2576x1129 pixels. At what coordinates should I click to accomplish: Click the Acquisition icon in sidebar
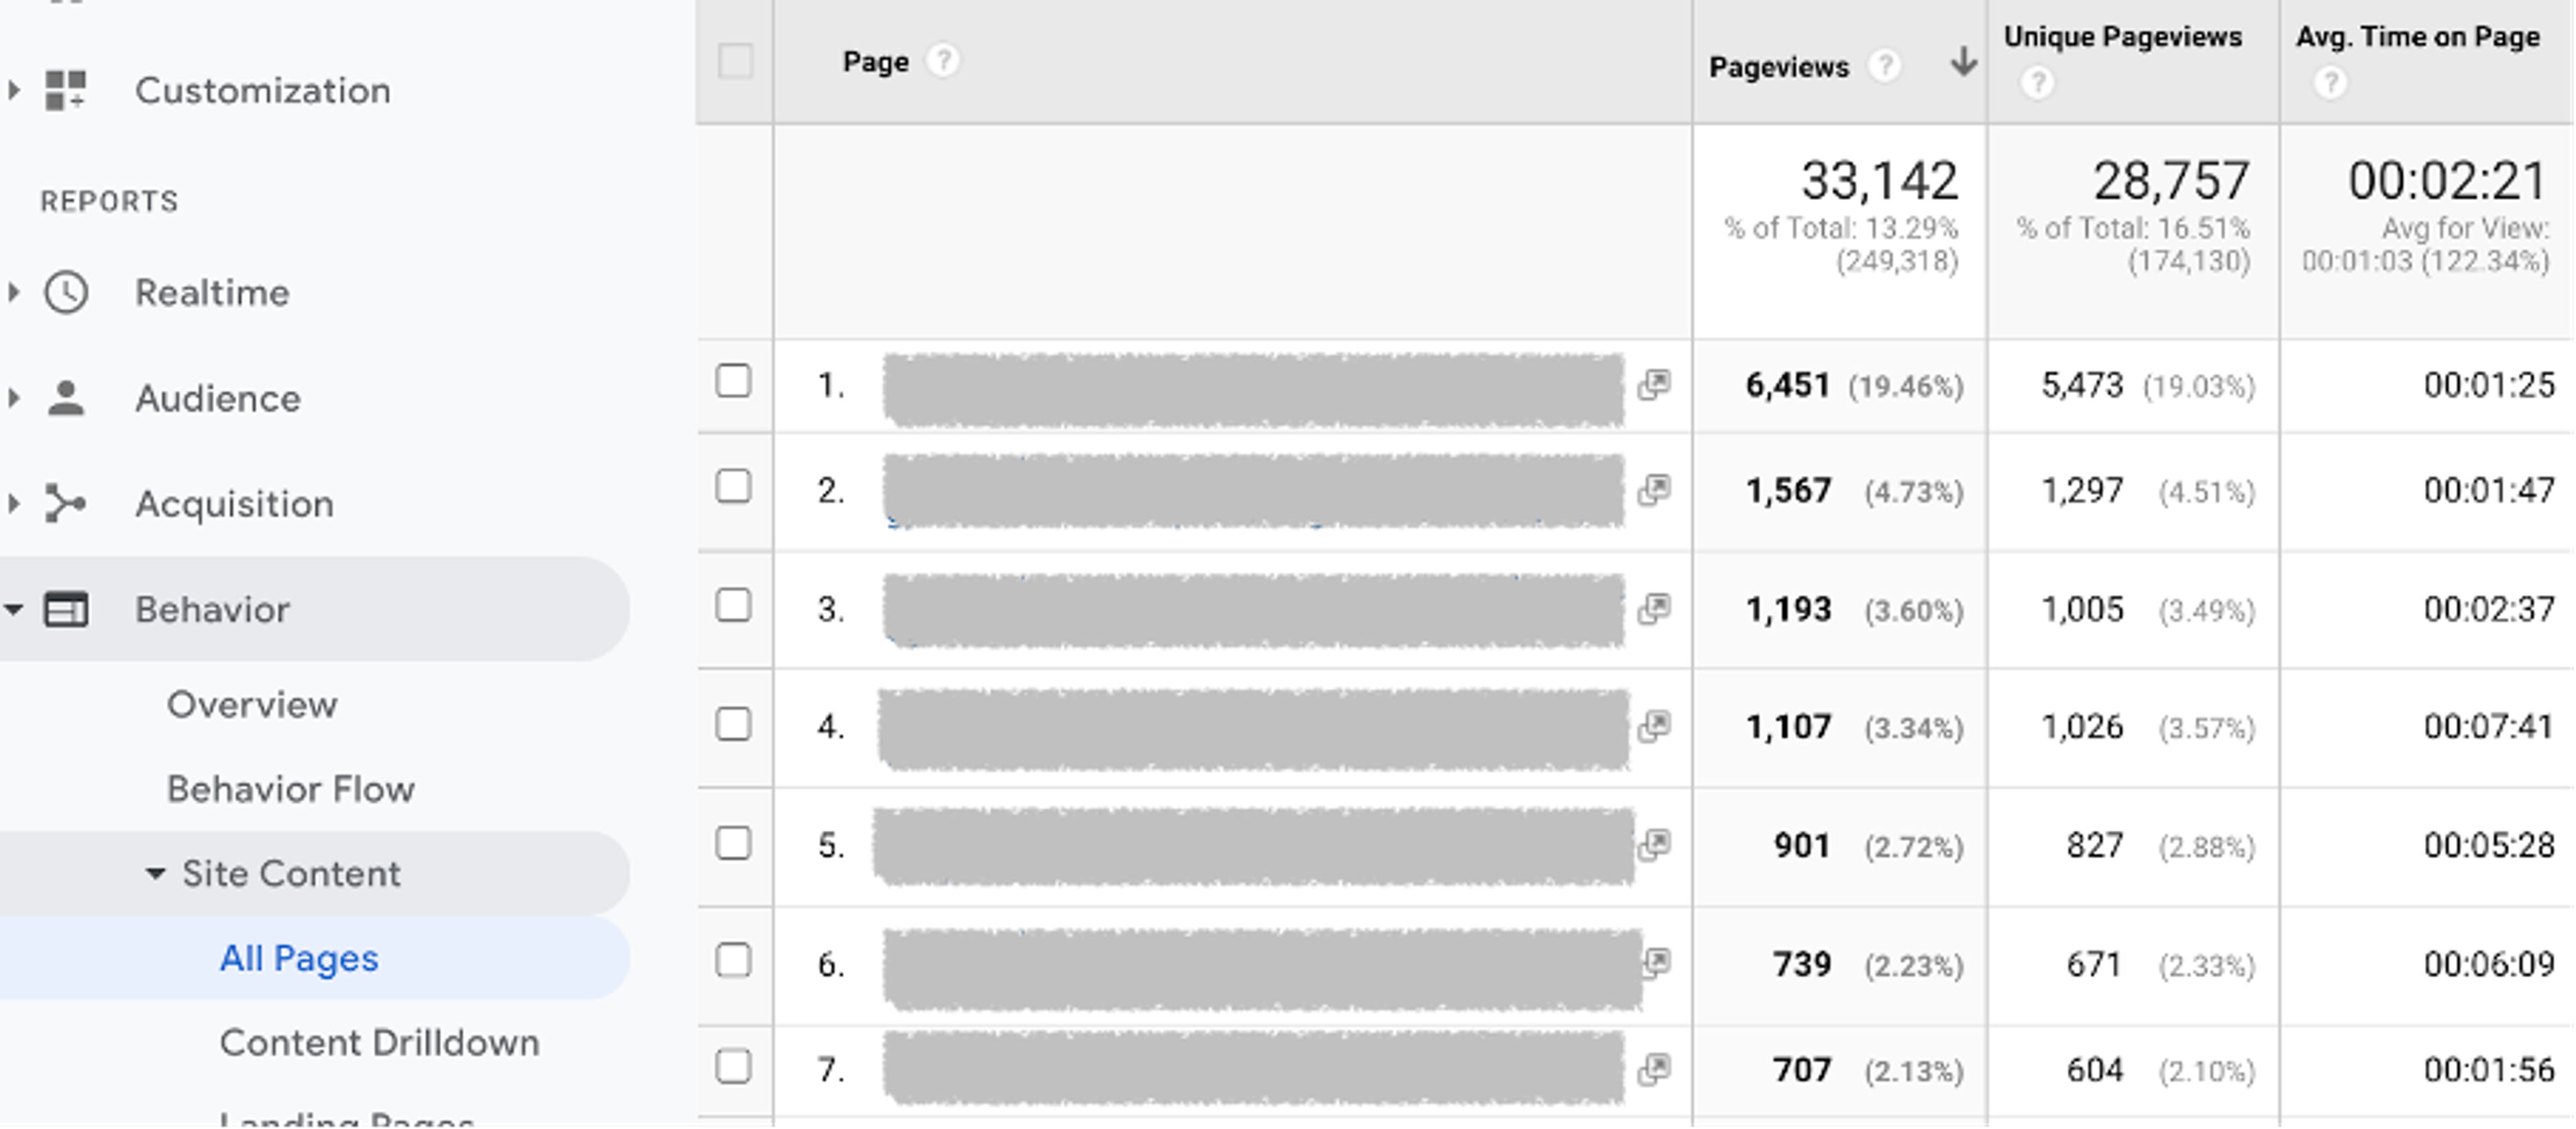pyautogui.click(x=66, y=503)
